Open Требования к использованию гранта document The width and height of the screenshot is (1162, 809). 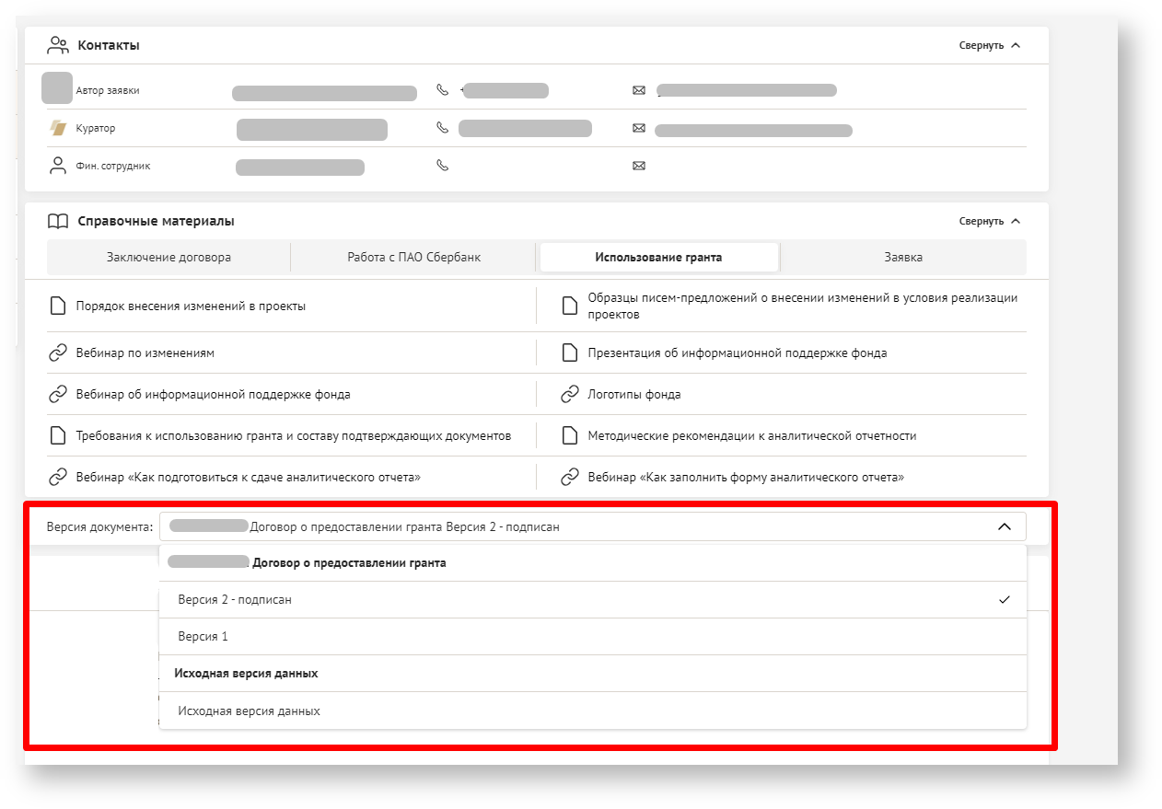click(x=293, y=435)
